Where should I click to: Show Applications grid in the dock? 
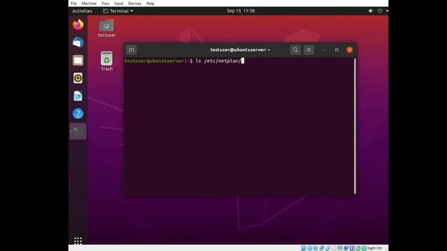click(78, 241)
